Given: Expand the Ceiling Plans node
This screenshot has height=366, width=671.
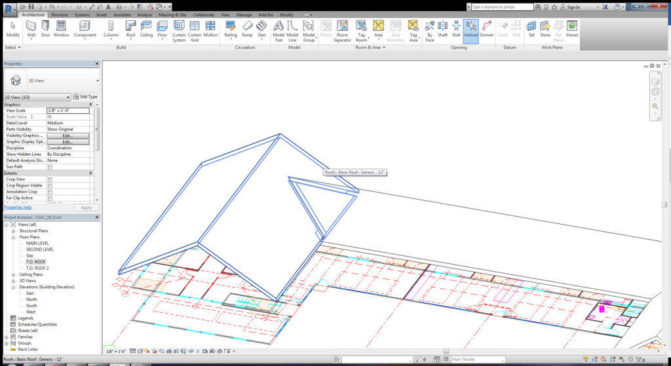Looking at the screenshot, I should tap(13, 274).
